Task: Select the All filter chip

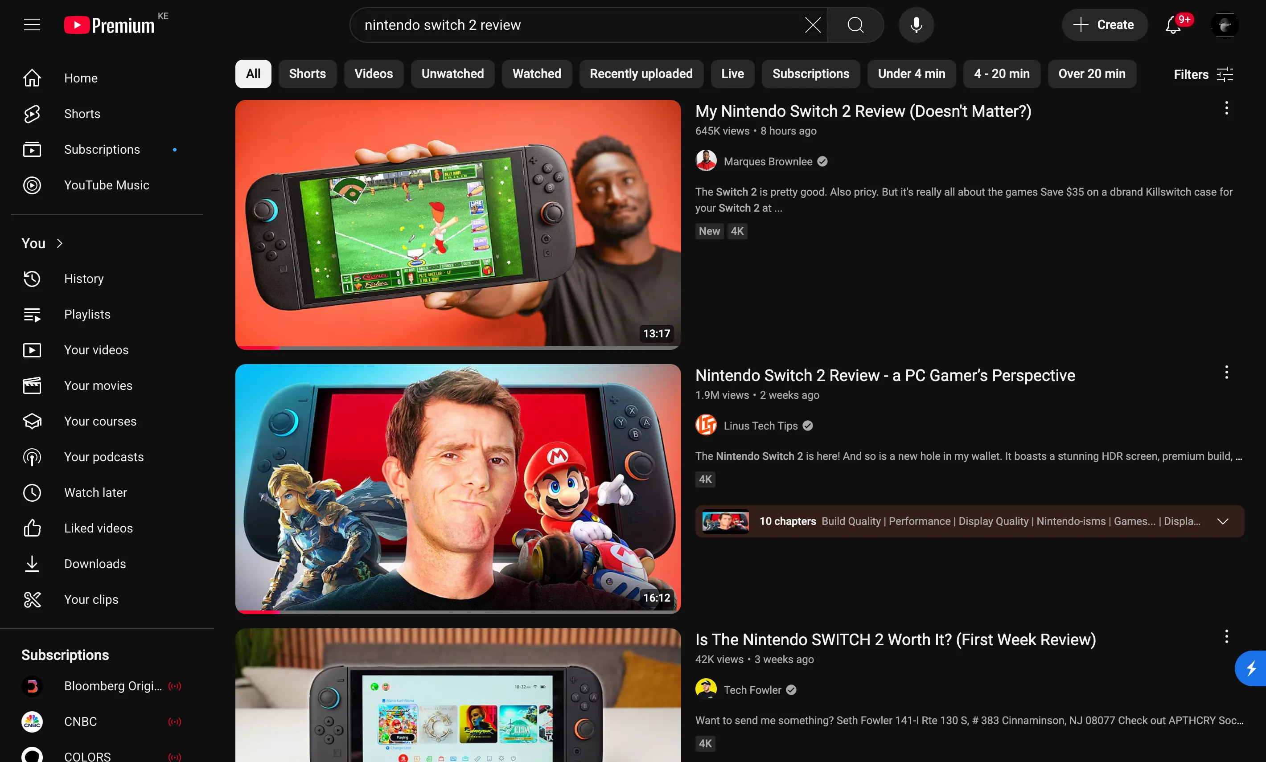Action: tap(253, 74)
